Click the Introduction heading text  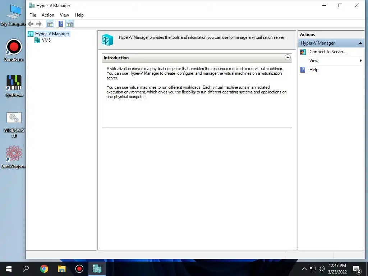[116, 58]
